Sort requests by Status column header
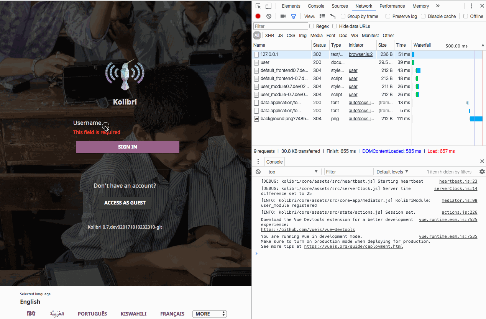The image size is (486, 319). click(x=320, y=45)
